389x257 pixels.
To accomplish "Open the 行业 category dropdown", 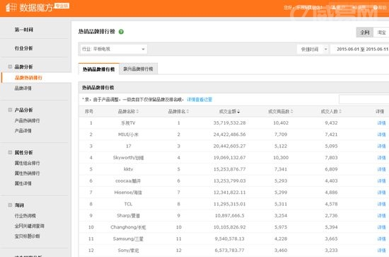I will pos(113,49).
